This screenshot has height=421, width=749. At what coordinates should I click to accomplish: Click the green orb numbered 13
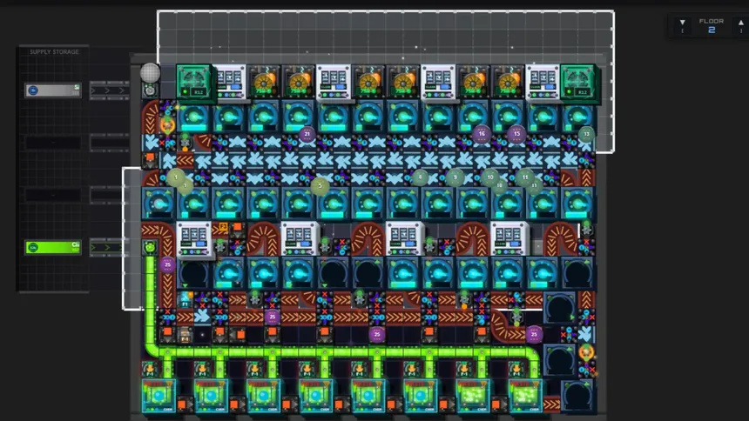pos(586,134)
